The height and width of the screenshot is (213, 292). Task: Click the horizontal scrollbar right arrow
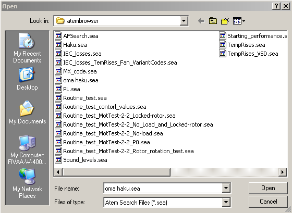point(283,172)
